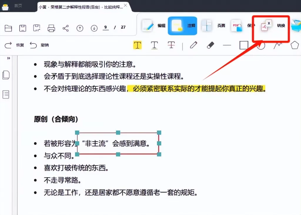301x215 pixels.
Task: Select the straight line tool
Action: coord(227,45)
